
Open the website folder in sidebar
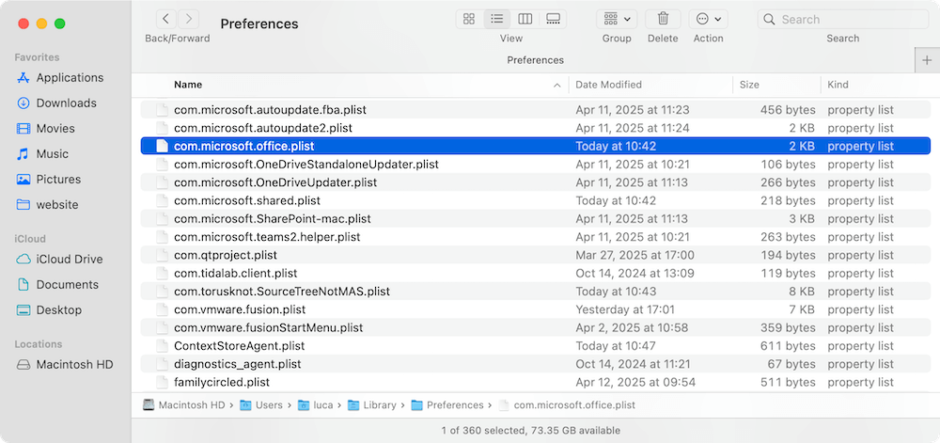(47, 204)
